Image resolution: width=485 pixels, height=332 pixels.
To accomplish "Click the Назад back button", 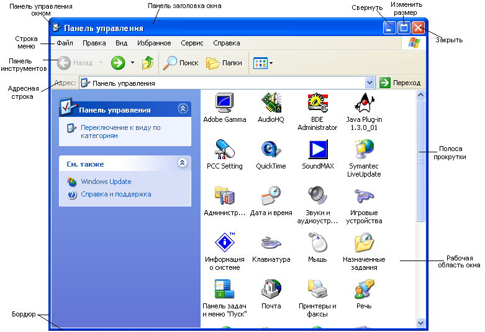I will pos(75,63).
